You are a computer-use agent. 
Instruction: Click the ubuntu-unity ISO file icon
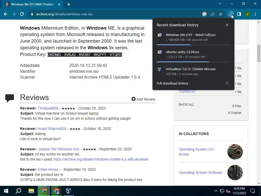pos(160,52)
